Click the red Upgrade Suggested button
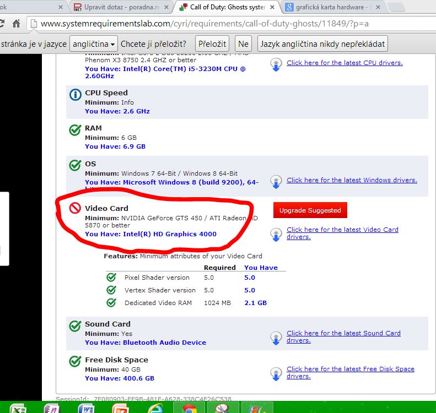The image size is (436, 413). click(310, 210)
